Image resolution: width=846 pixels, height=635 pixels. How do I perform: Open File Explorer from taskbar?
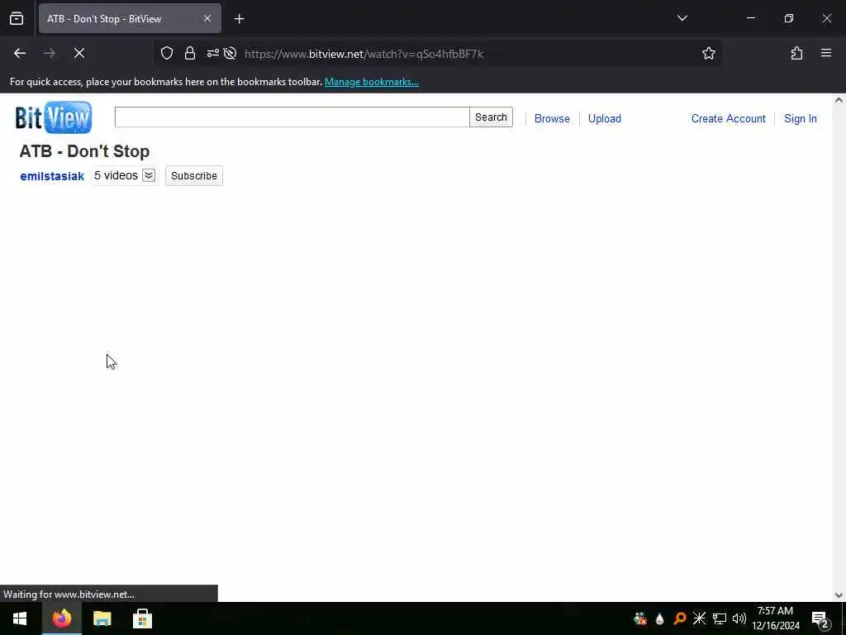(x=102, y=618)
